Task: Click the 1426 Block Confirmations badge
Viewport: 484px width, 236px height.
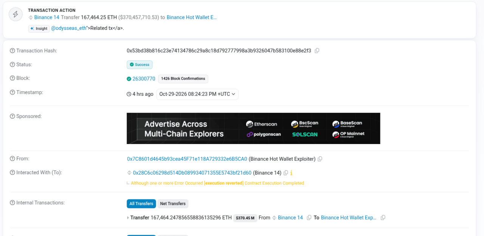Action: 183,79
